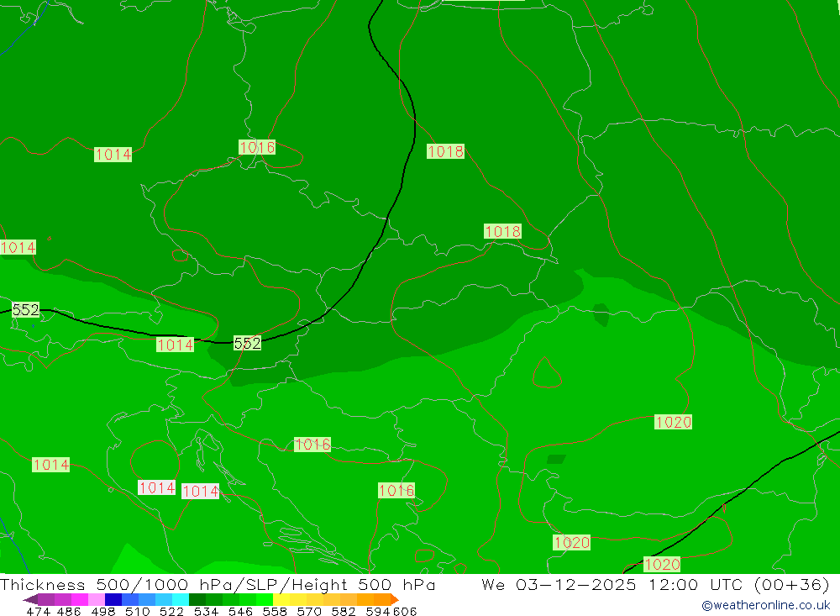Click the '12:00 UTC' time text
Image resolution: width=840 pixels, height=616 pixels.
click(x=697, y=584)
